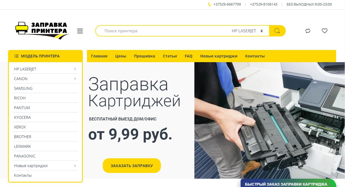Screen dimensions: 345x187
Task: Click the Заправка Принтера logo
Action: point(42,30)
